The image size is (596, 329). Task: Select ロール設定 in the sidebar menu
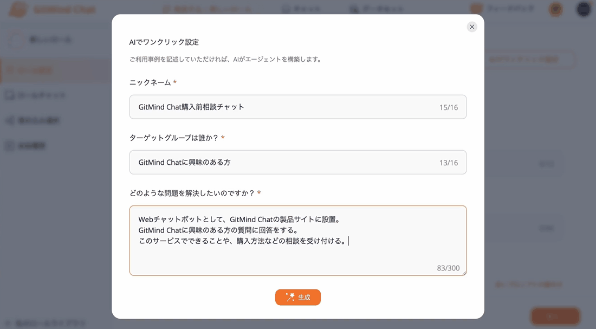pyautogui.click(x=33, y=69)
